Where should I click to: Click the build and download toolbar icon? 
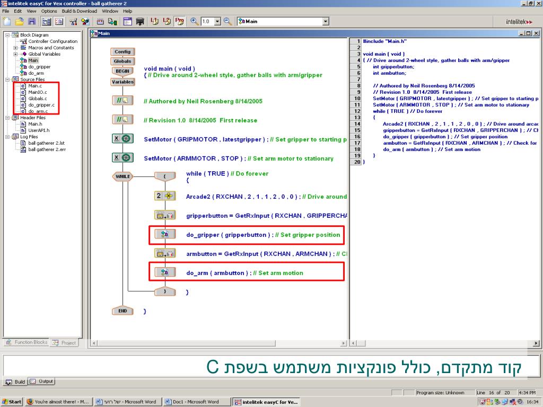[x=112, y=21]
